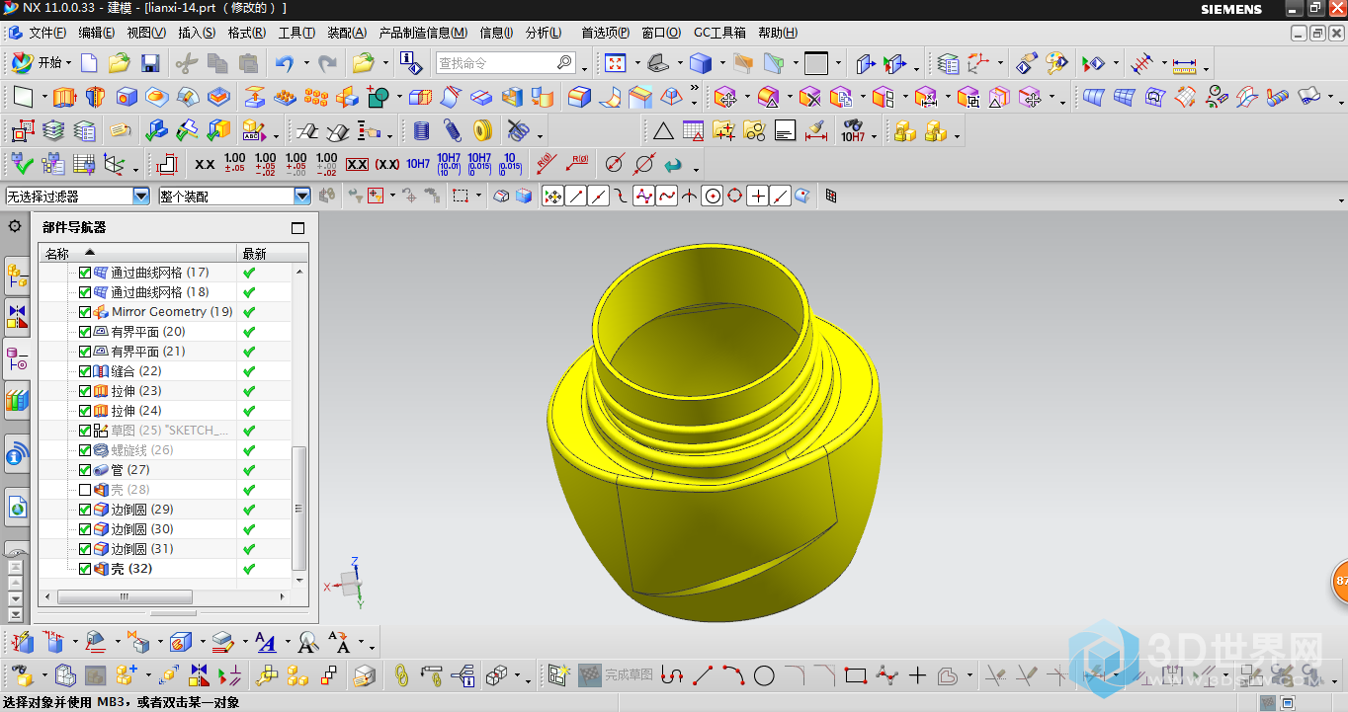
Task: Open the 文件(F) menu
Action: pos(47,33)
